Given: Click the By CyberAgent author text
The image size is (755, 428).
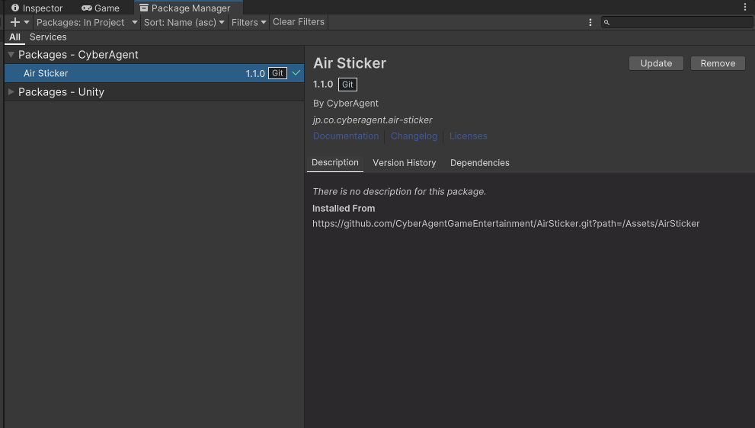Looking at the screenshot, I should pyautogui.click(x=346, y=104).
